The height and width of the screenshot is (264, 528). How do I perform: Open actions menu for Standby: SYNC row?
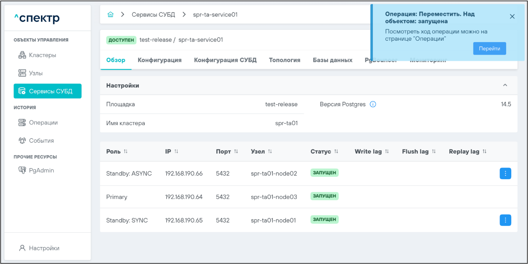(505, 220)
